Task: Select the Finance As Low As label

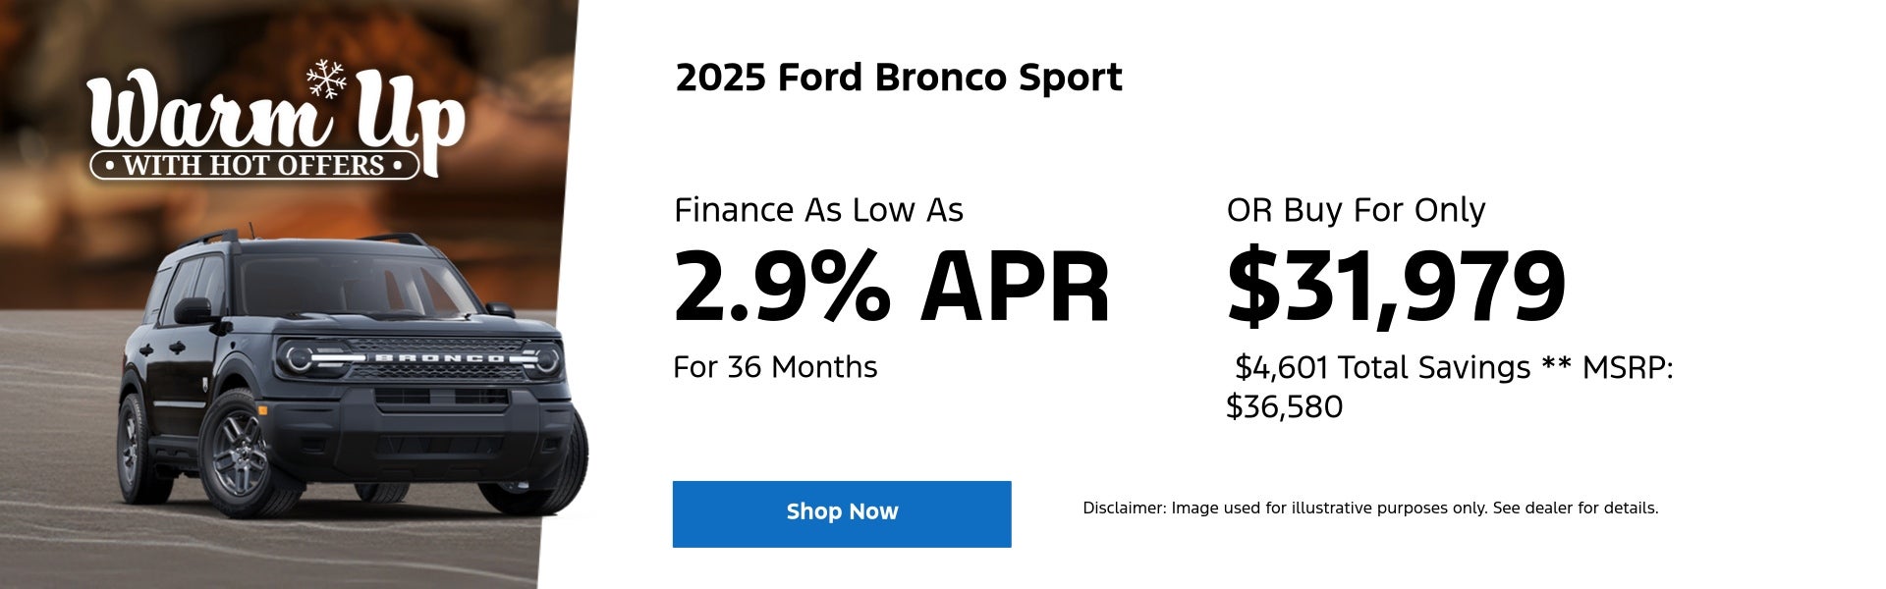Action: click(818, 210)
